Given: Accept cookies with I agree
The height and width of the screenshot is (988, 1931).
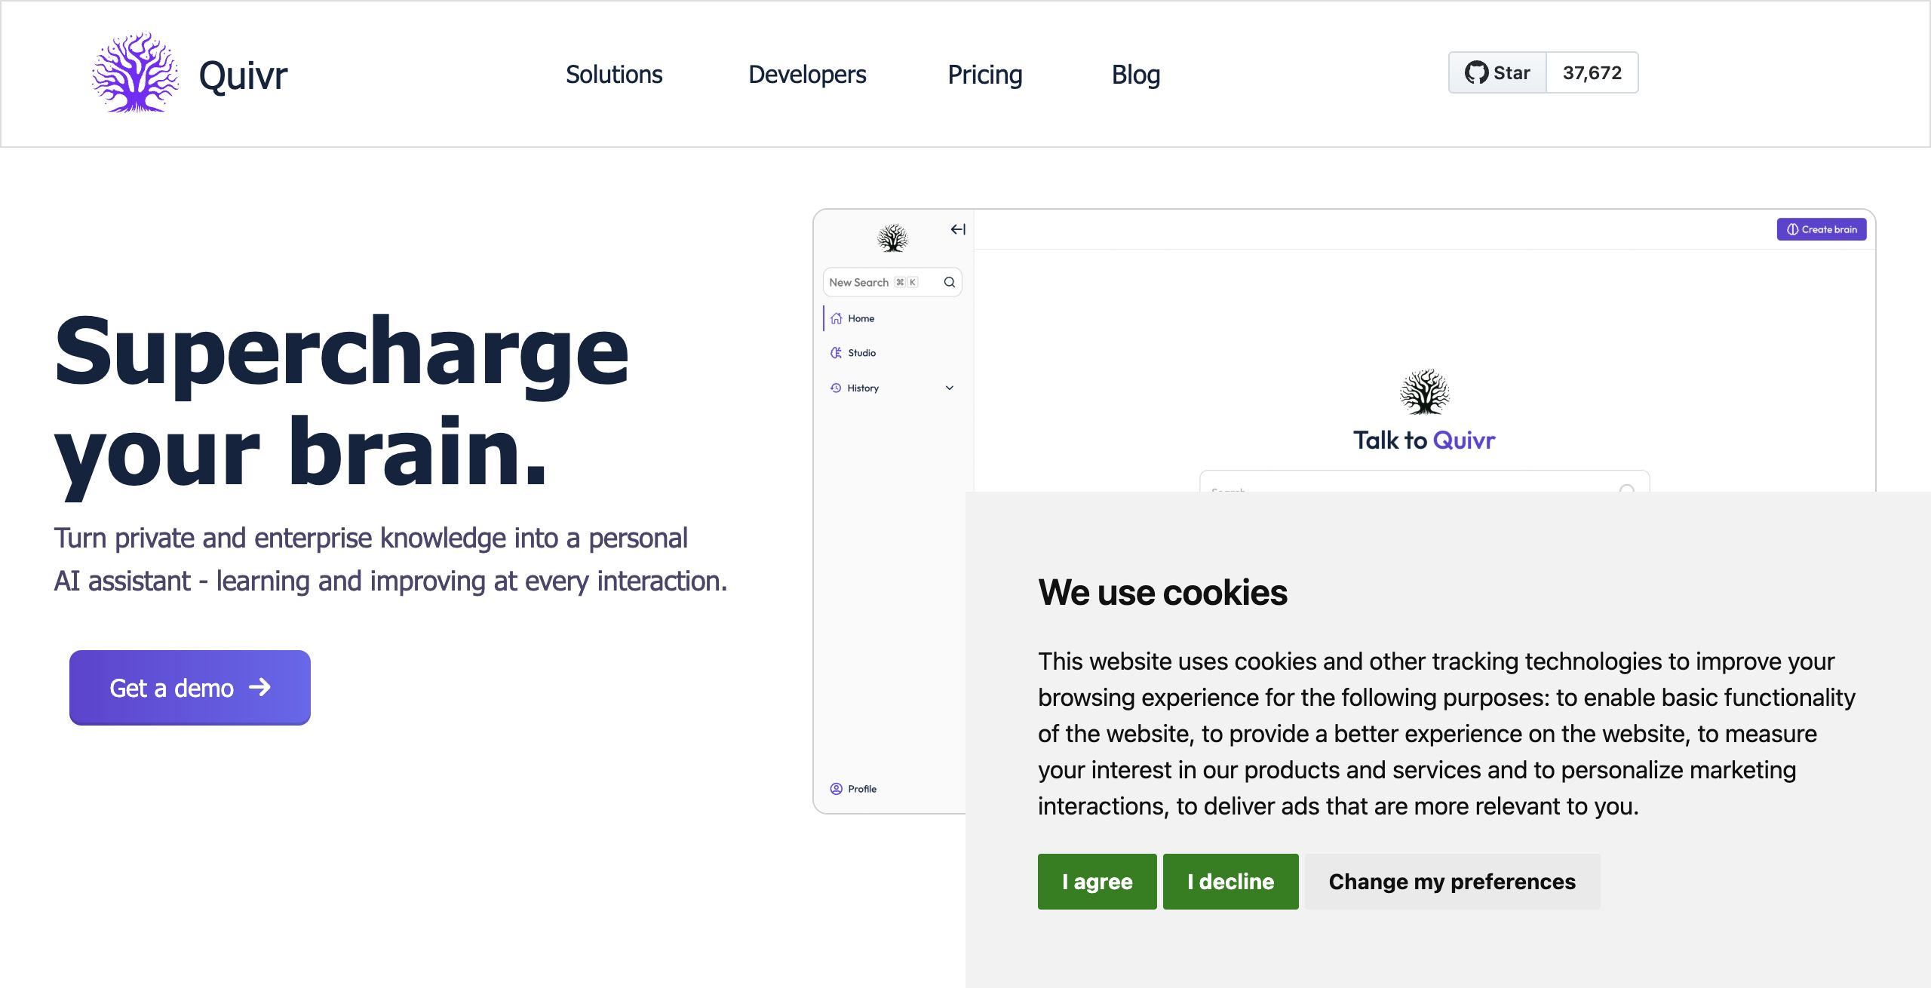Looking at the screenshot, I should (1097, 882).
